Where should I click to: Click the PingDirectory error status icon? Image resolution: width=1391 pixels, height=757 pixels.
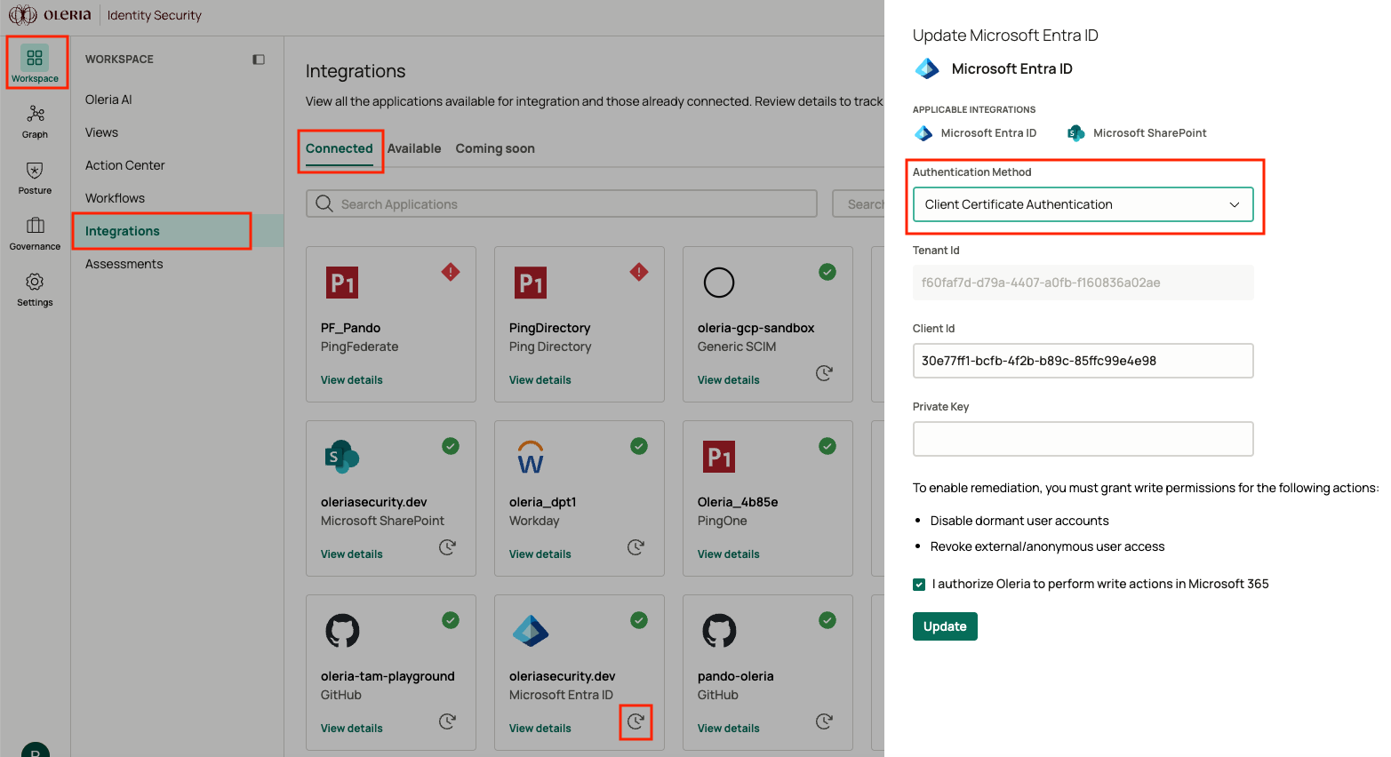tap(639, 272)
